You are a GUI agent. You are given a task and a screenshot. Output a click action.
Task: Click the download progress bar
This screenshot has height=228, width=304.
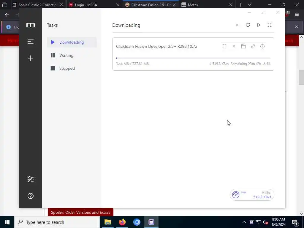click(x=193, y=58)
